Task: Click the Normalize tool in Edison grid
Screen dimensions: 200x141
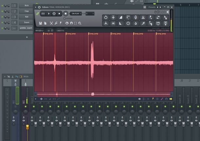Action: (x=113, y=17)
